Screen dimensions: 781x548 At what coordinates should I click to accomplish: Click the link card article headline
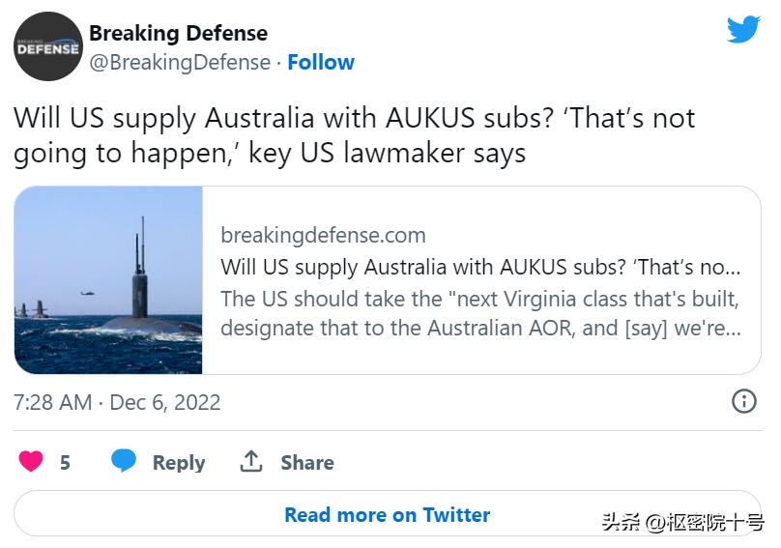point(480,267)
